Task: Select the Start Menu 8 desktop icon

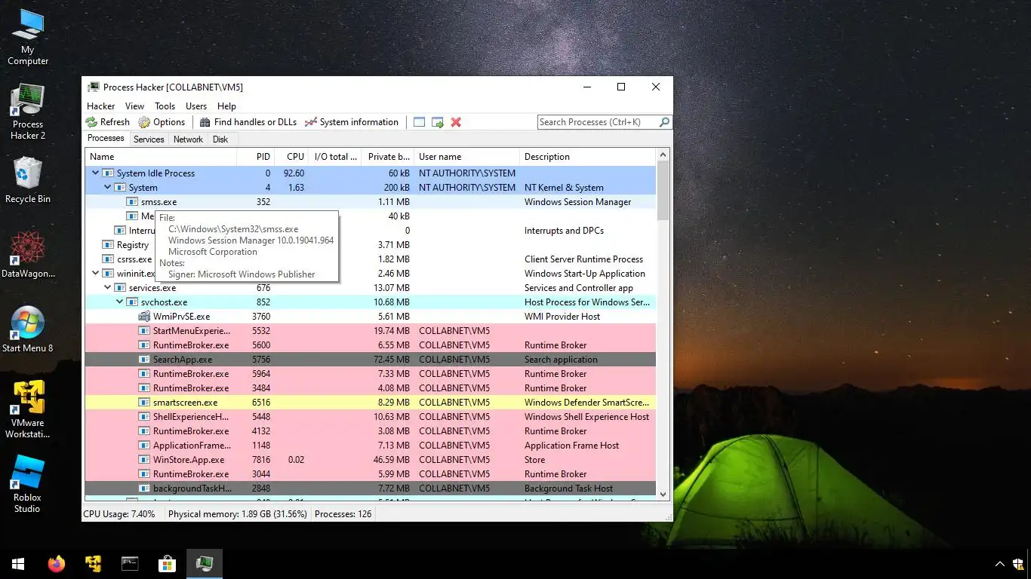Action: [x=28, y=329]
